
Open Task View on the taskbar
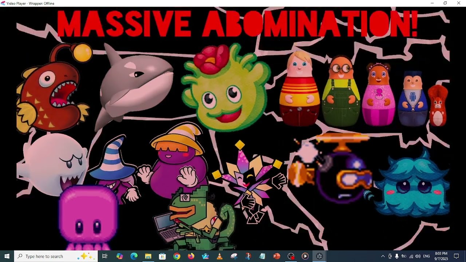105,256
